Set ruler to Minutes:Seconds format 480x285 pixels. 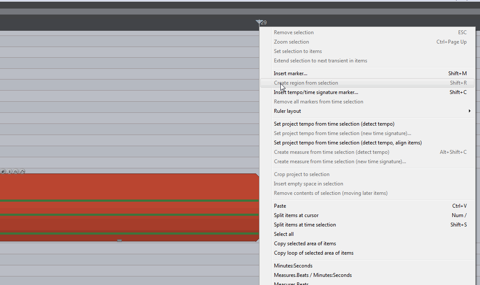click(x=293, y=266)
